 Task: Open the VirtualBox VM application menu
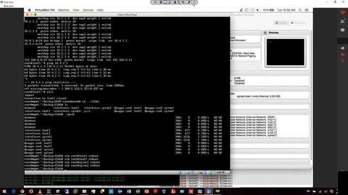tap(45, 10)
